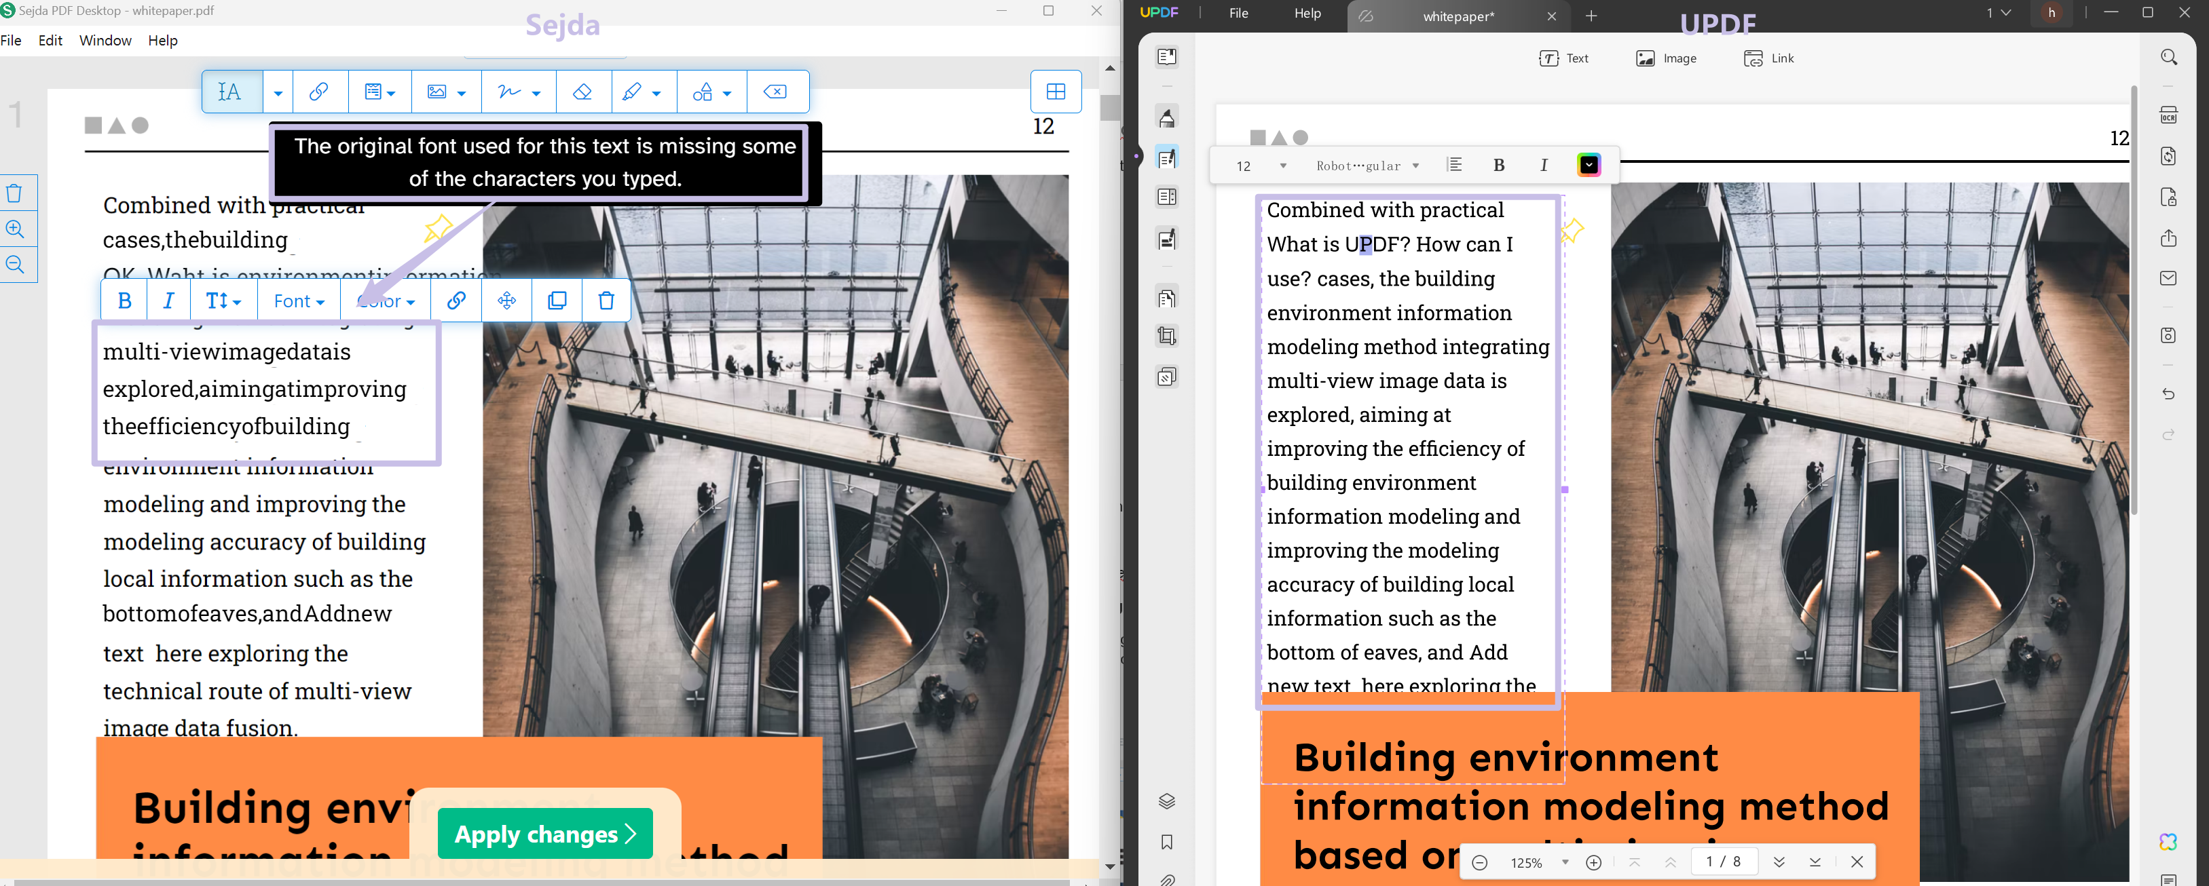Open the Sejda link insertion tool
Screen dimensions: 2209x886
coord(319,92)
